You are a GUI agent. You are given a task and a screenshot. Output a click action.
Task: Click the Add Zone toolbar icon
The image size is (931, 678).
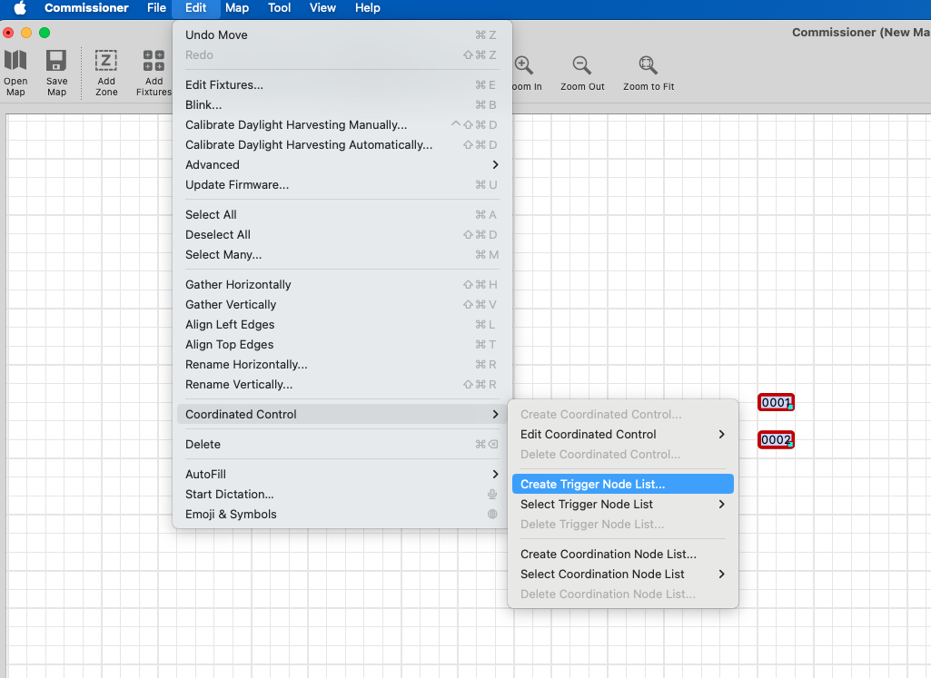106,63
